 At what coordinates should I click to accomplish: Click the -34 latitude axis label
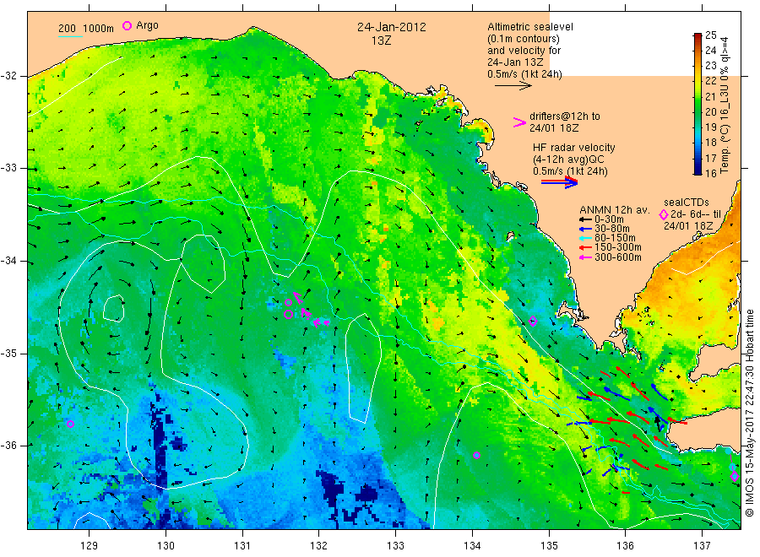click(x=14, y=261)
